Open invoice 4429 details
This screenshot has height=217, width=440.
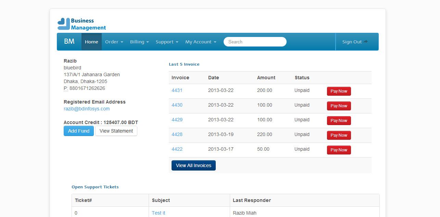point(177,120)
